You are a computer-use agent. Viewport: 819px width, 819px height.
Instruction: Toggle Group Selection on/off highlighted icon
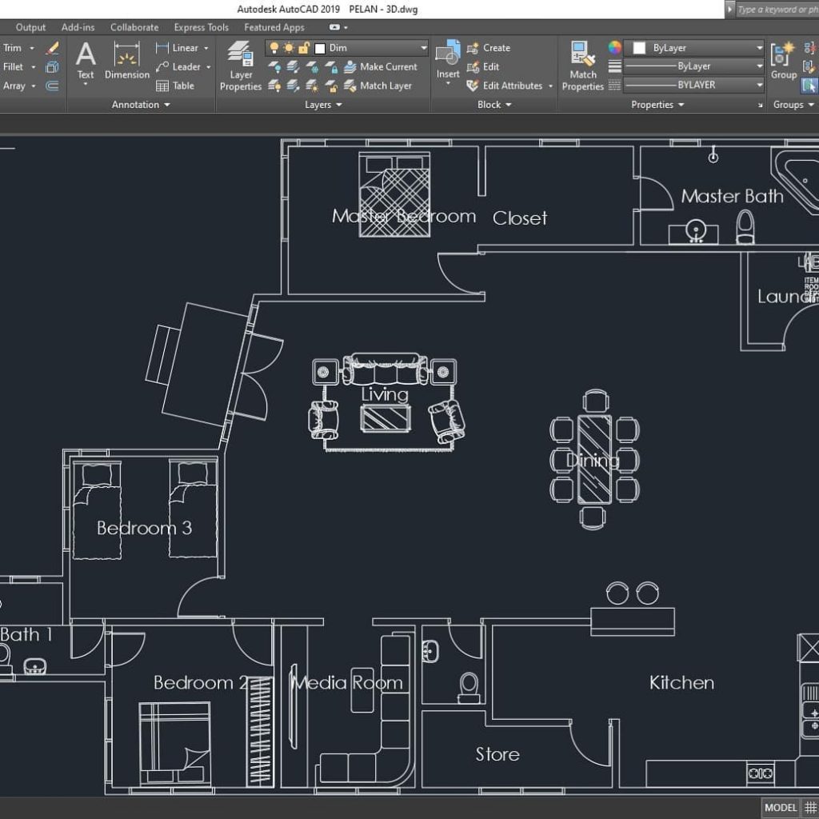point(809,86)
